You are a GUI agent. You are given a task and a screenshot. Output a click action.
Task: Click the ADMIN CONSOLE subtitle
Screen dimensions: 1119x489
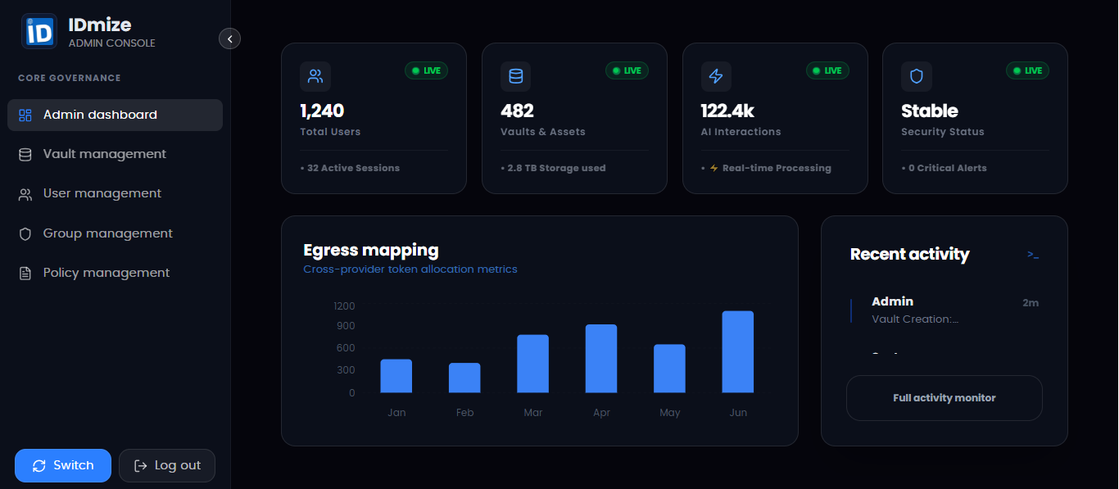pyautogui.click(x=111, y=43)
